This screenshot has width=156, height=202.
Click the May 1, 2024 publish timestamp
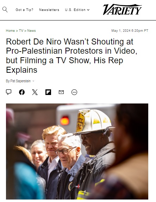coord(130,31)
